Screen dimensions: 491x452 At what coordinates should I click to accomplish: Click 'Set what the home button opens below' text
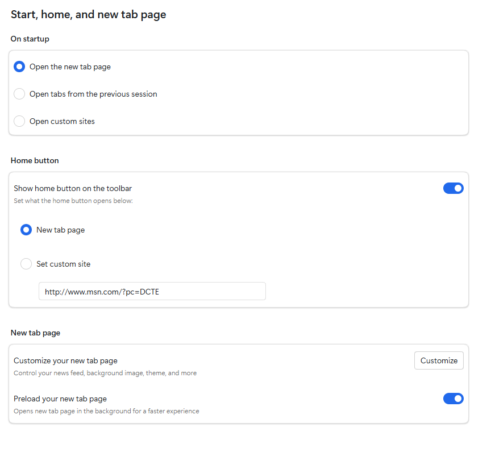(73, 201)
